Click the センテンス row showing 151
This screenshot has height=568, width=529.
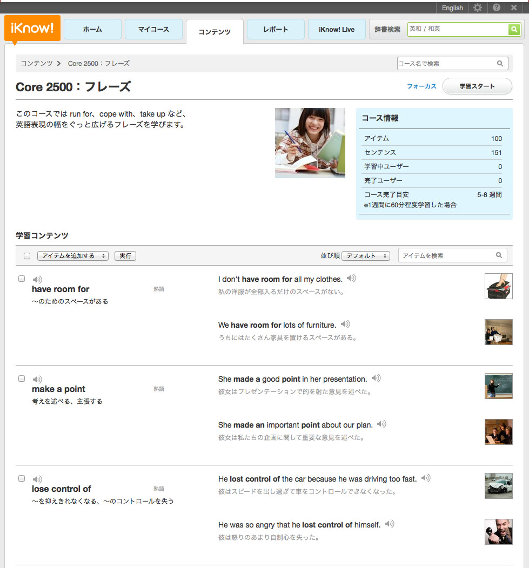(x=433, y=152)
